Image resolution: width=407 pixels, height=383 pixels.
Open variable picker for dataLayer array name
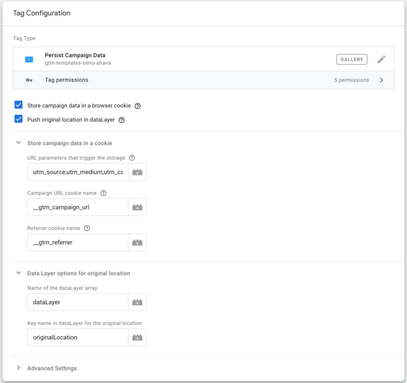click(137, 302)
